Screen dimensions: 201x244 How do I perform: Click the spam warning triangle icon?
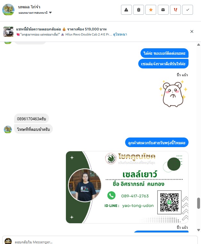[126, 10]
